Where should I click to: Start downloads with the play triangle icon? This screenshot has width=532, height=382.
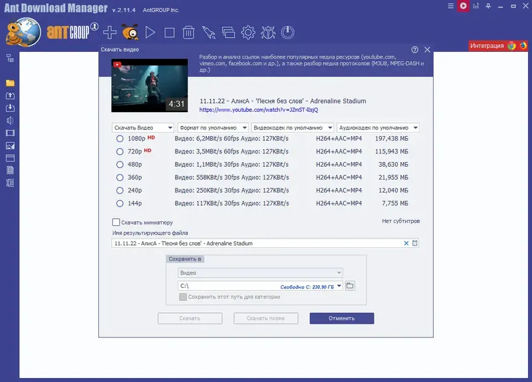tap(150, 33)
